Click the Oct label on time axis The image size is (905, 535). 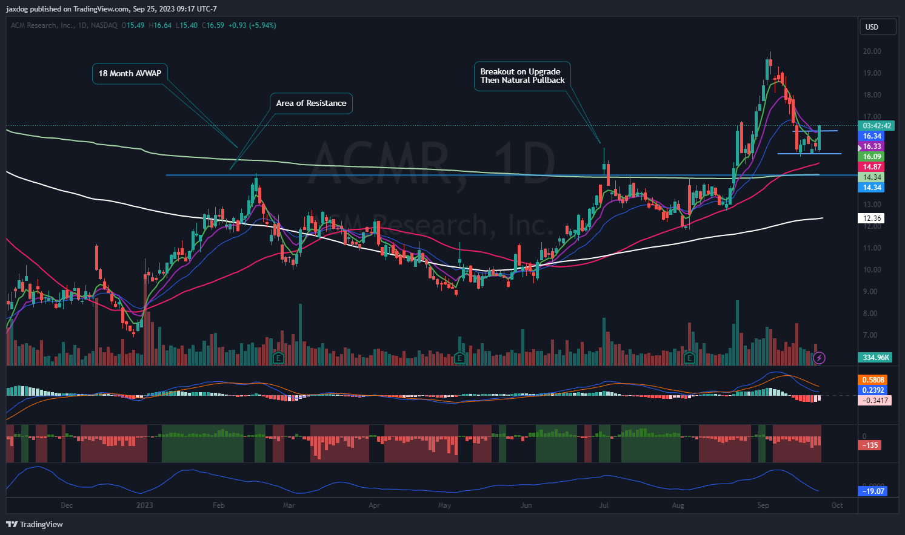837,505
